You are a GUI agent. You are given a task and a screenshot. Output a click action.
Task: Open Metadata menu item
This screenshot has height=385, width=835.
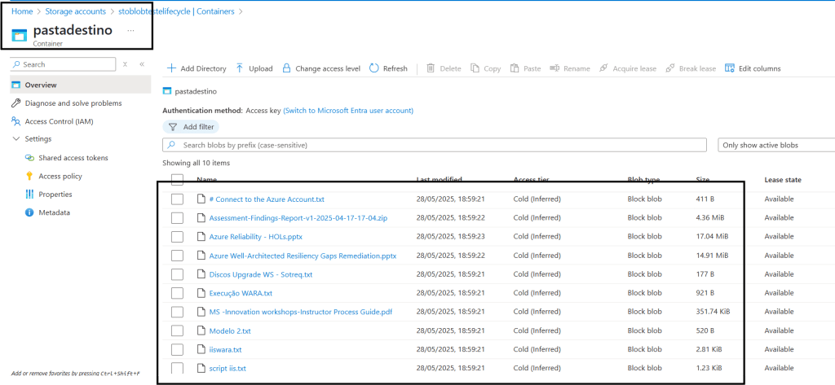(x=54, y=212)
